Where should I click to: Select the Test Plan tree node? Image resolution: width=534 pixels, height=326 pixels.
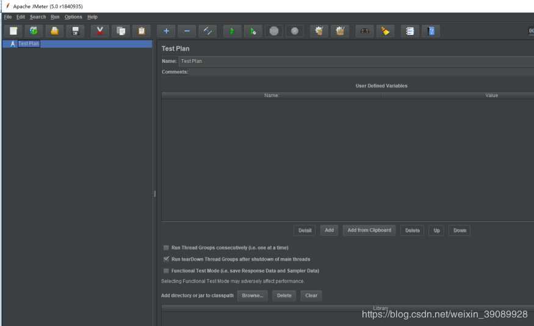coord(29,43)
